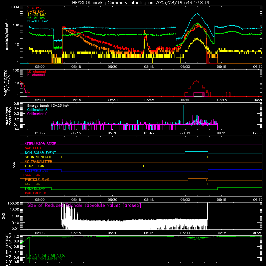Click the 'Normalized modulation' axis label
The image size is (266, 266).
(x=8, y=116)
